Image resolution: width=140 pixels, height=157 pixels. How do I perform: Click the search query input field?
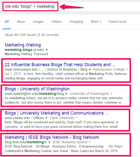tap(71, 6)
